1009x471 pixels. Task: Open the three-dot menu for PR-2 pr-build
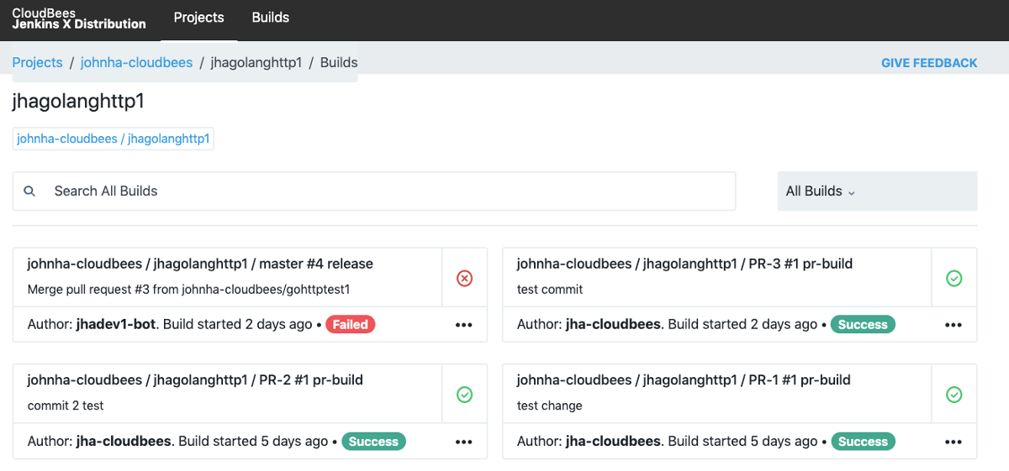coord(463,442)
